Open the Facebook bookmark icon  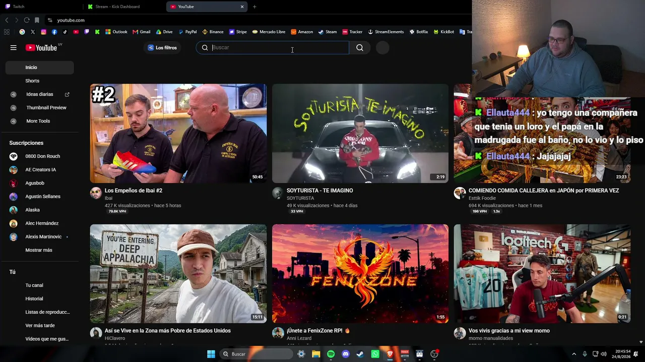pos(54,32)
